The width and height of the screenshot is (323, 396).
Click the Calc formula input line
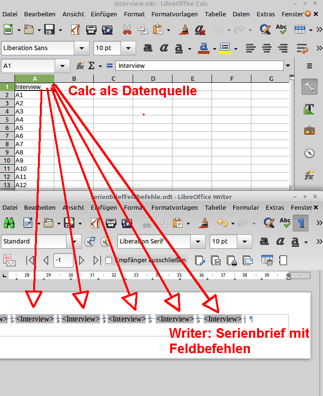(199, 65)
